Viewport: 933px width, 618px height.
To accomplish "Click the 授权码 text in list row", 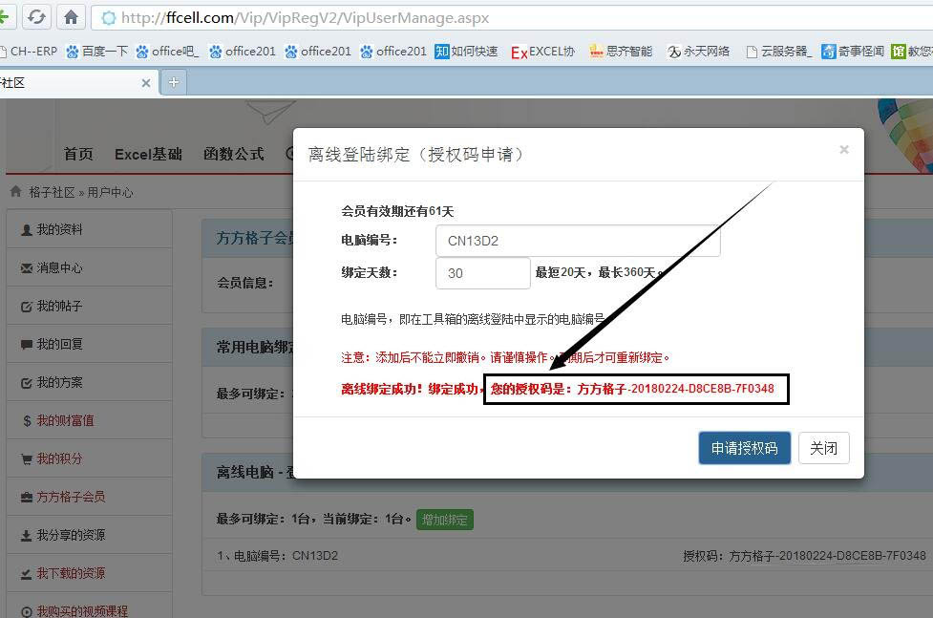I will pyautogui.click(x=804, y=556).
